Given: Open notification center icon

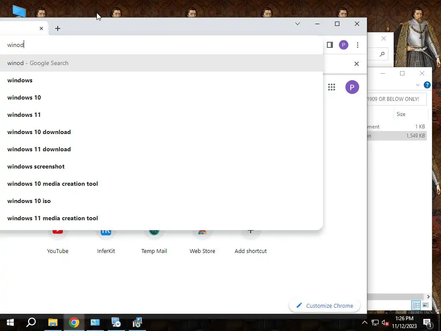Looking at the screenshot, I should [427, 322].
